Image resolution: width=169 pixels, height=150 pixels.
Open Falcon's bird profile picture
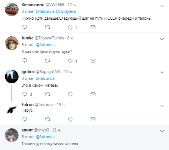pos(12,109)
